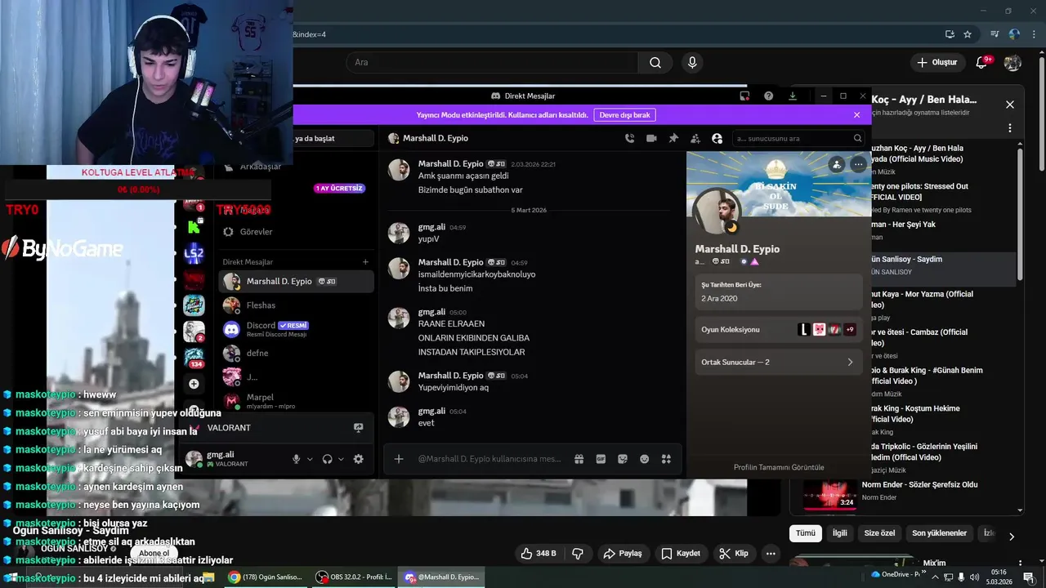Screen dimensions: 1046x588
Task: Select the Size özel filter chip
Action: click(879, 533)
